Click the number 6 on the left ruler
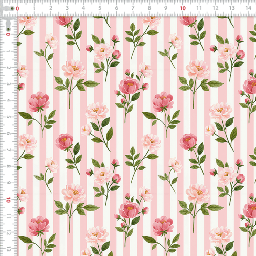The image size is (256, 256). pos(8,134)
